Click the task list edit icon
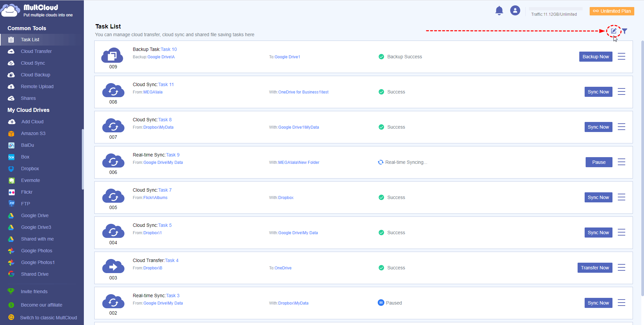This screenshot has width=644, height=325. tap(613, 31)
